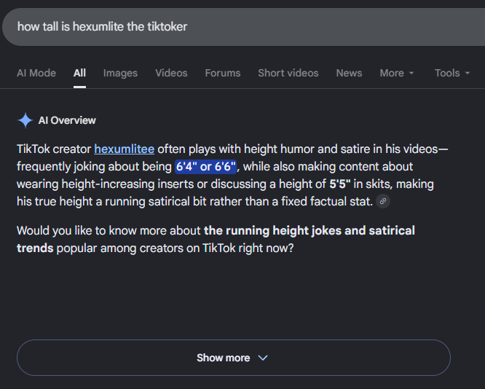This screenshot has height=389, width=485.
Task: Open the Videos tab
Action: click(x=171, y=73)
